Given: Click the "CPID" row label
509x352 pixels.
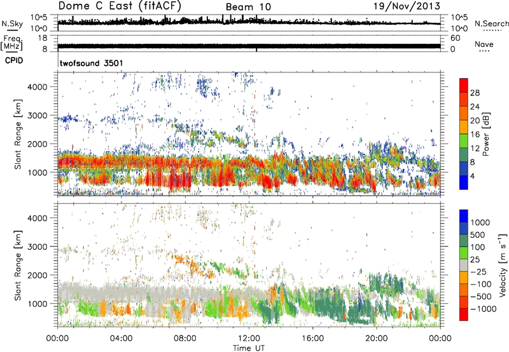Looking at the screenshot, I should pyautogui.click(x=14, y=60).
